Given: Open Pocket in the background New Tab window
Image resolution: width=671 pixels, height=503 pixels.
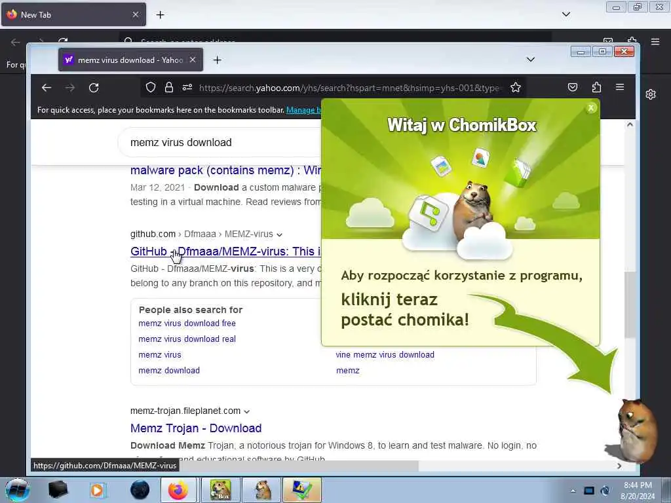Looking at the screenshot, I should (608, 41).
